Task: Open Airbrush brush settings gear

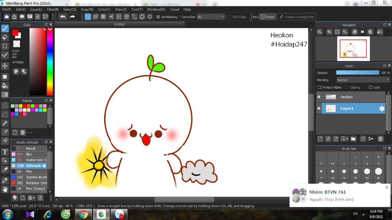Action: click(x=44, y=166)
